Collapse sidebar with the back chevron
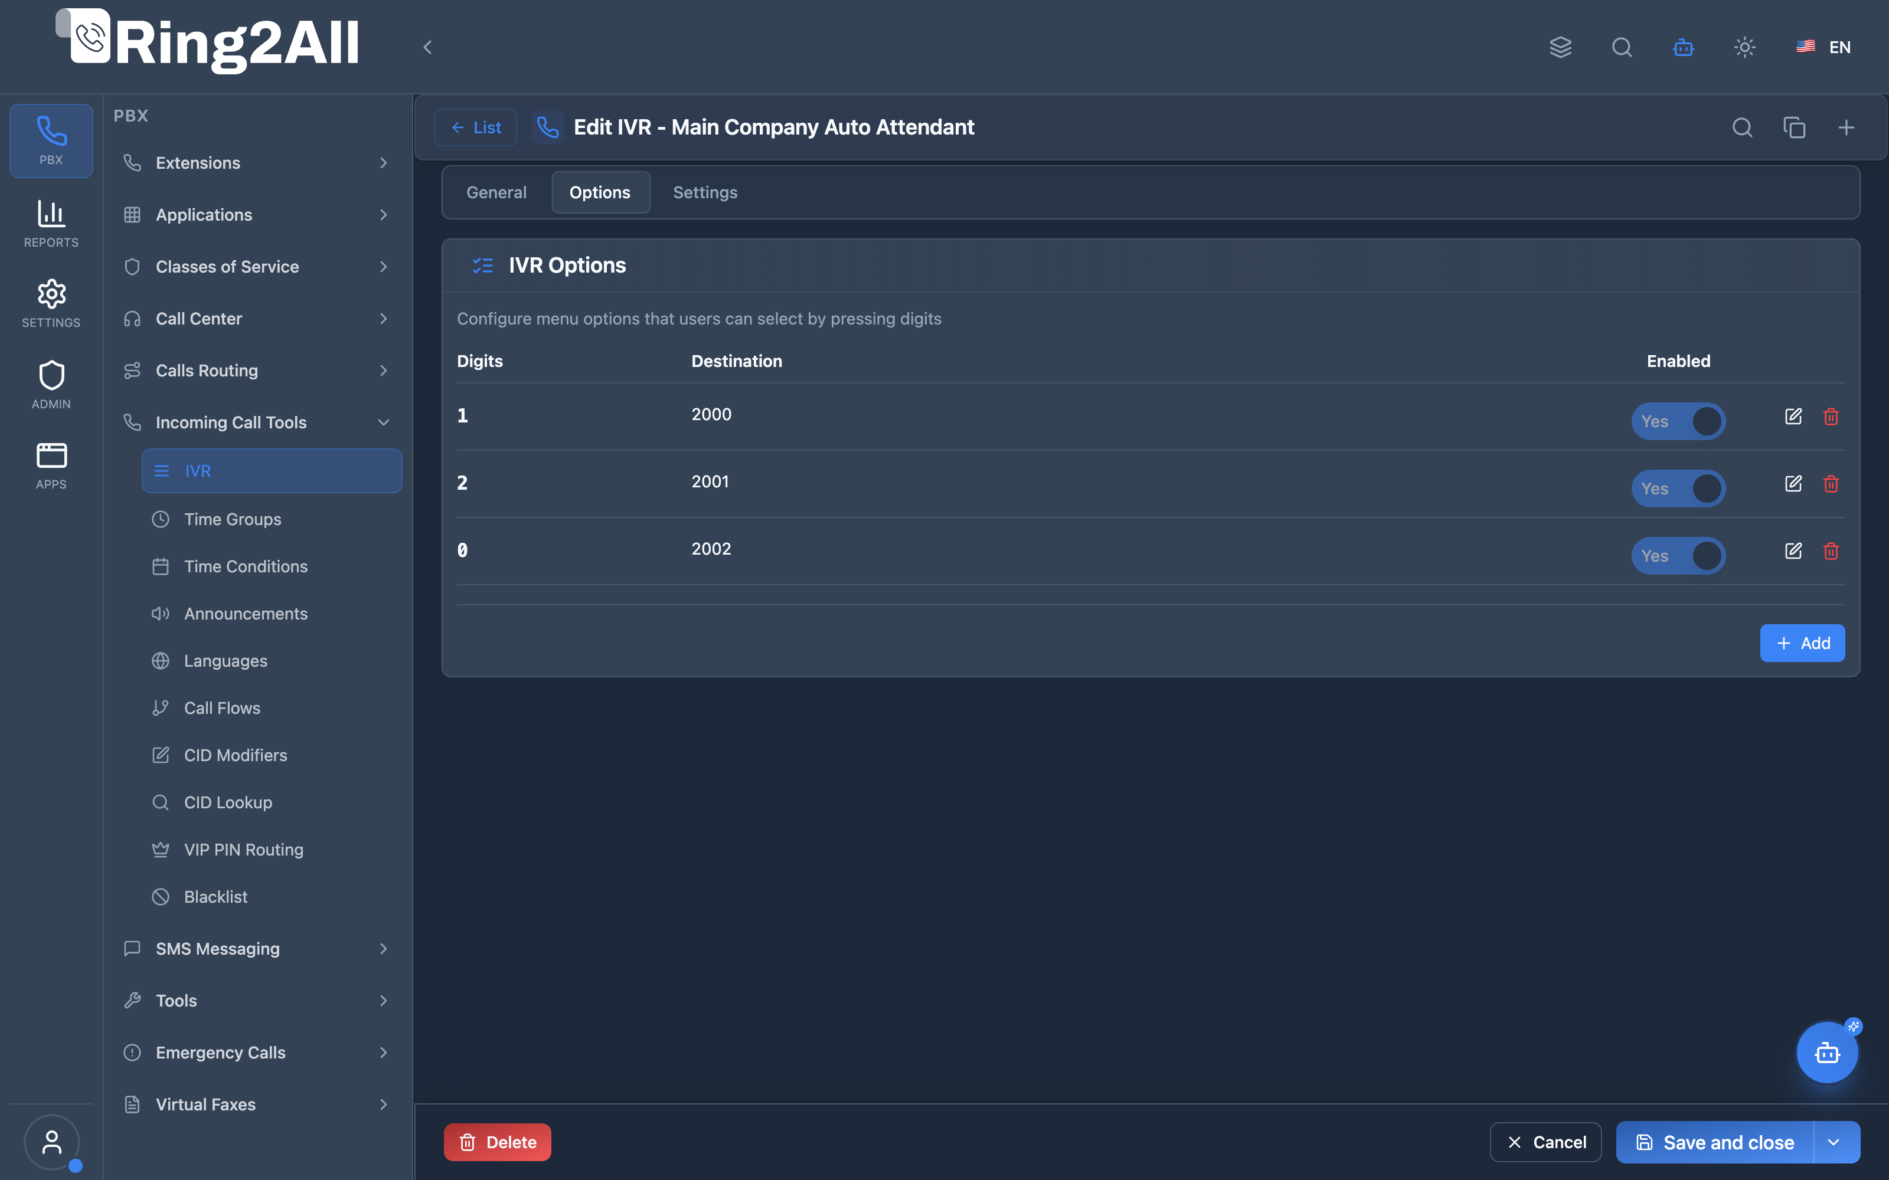Image resolution: width=1889 pixels, height=1180 pixels. [x=428, y=48]
